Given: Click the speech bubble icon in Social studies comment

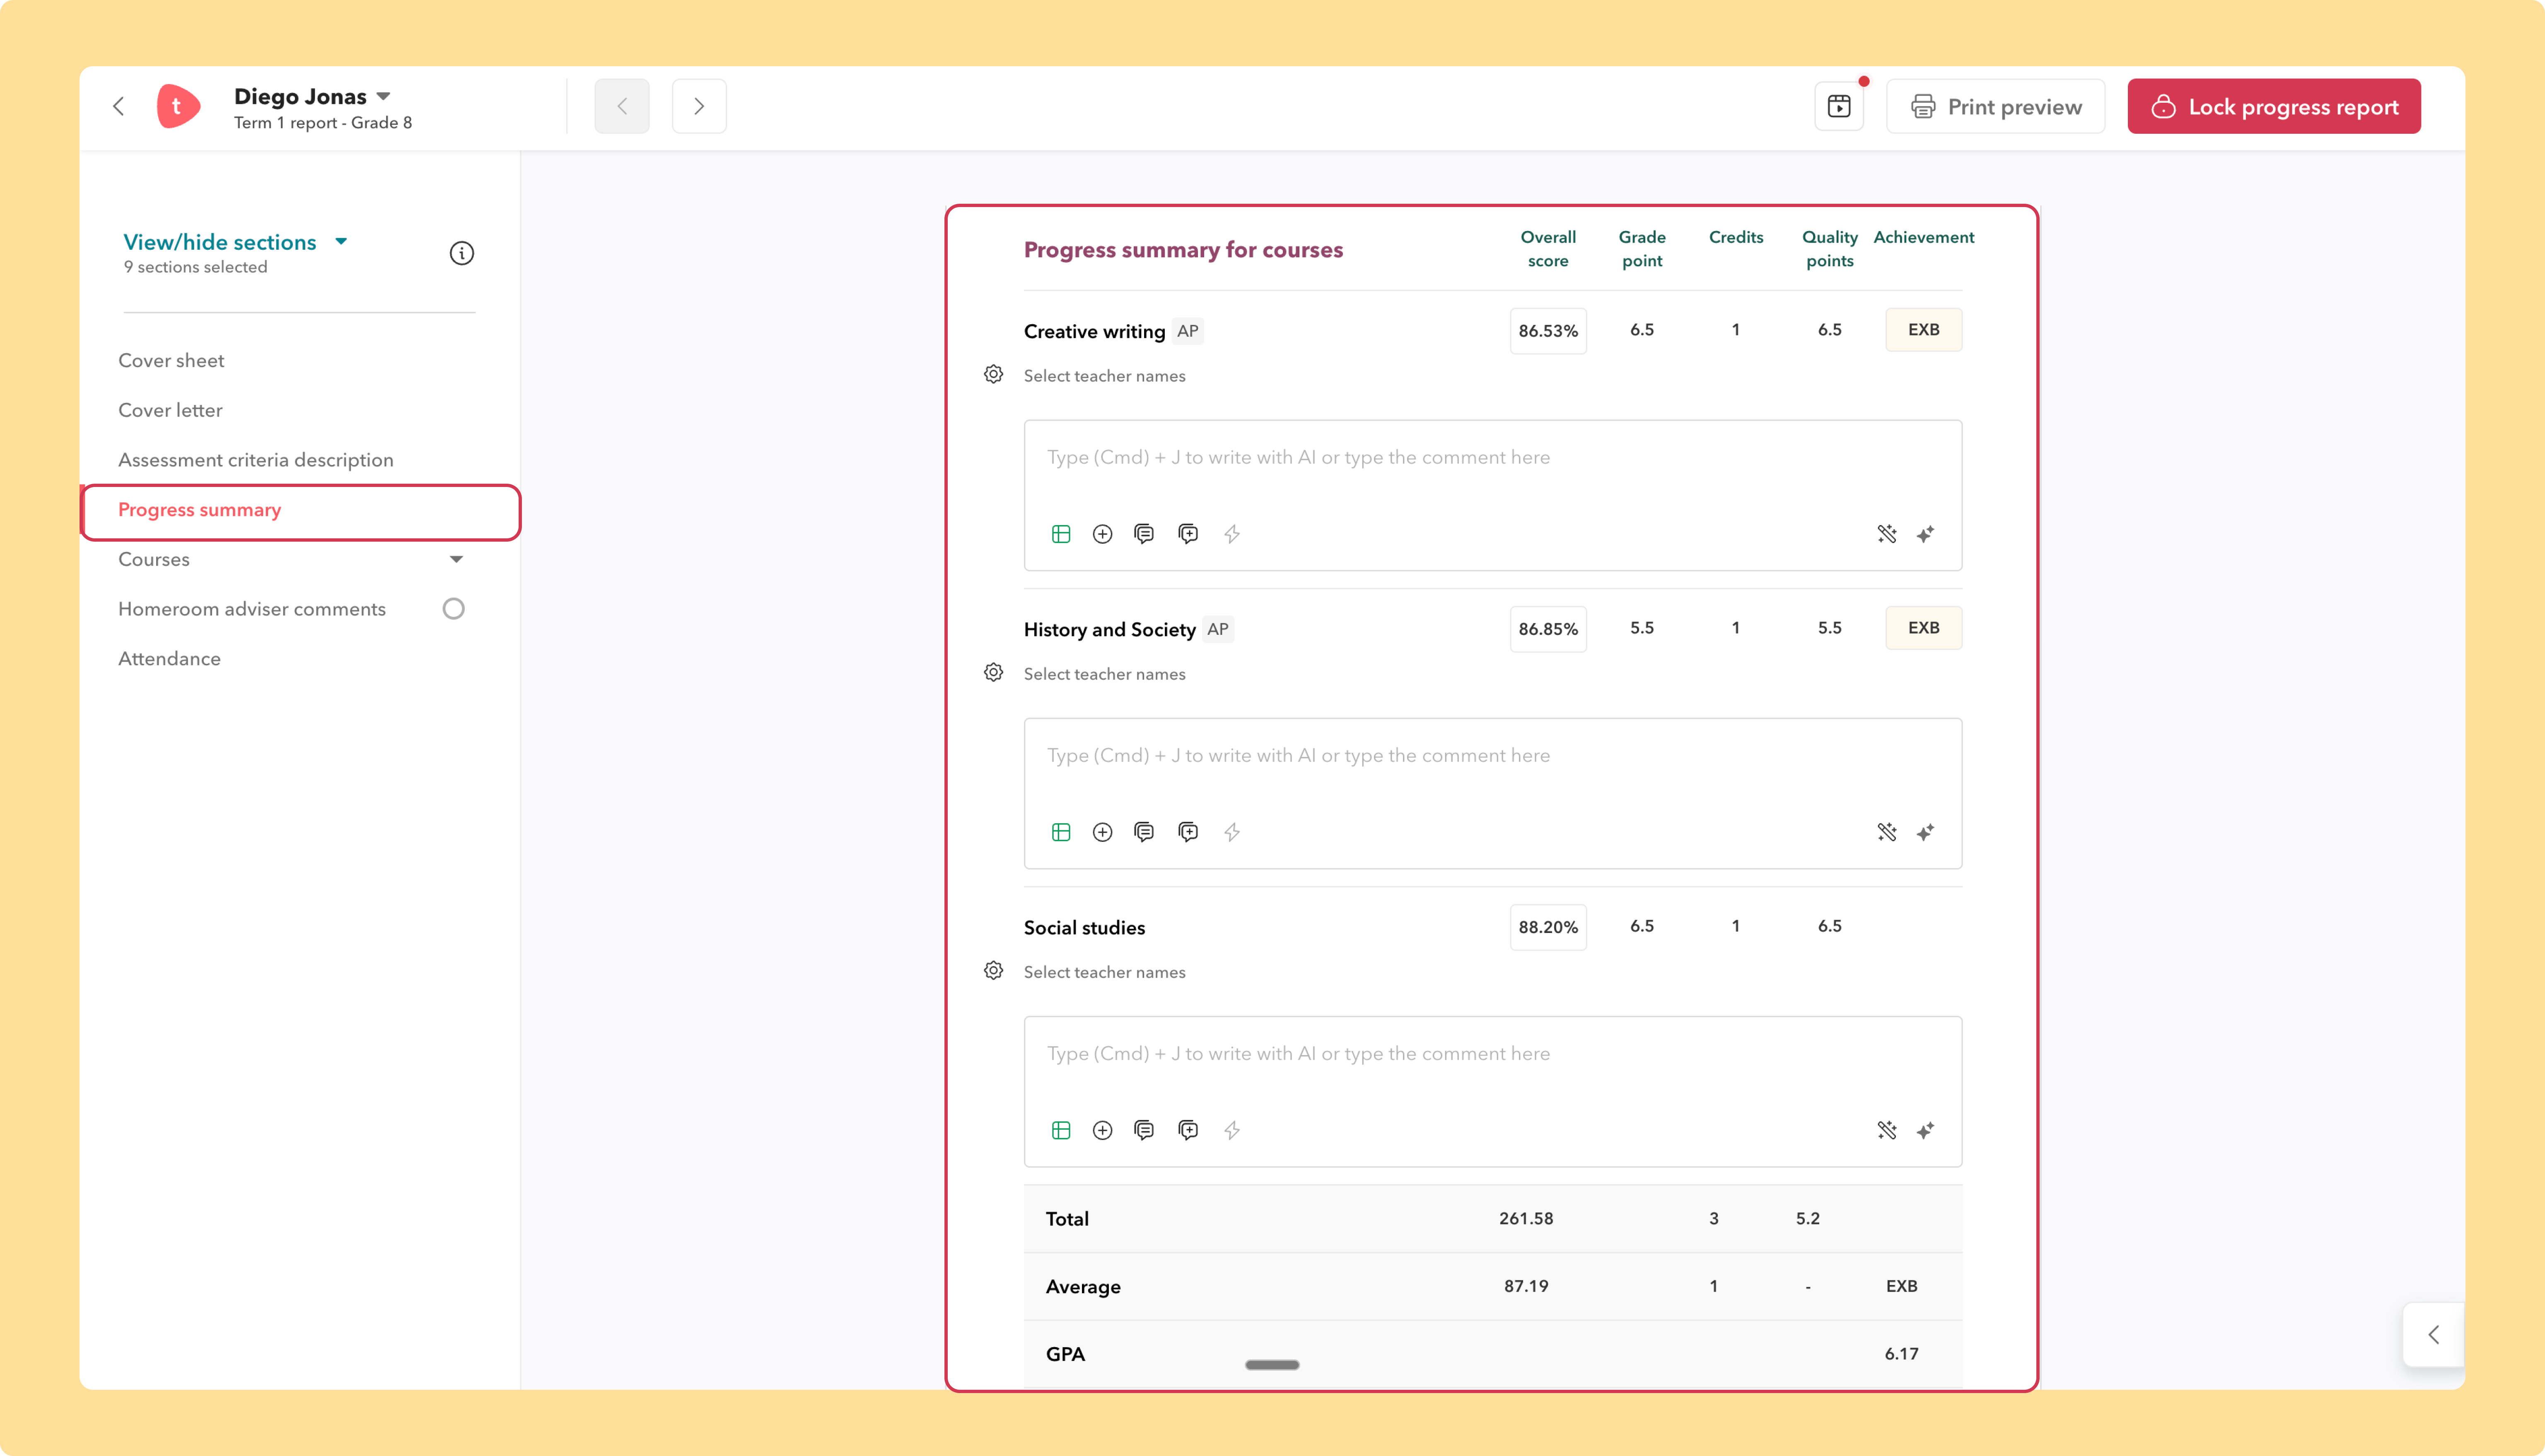Looking at the screenshot, I should (x=1144, y=1130).
